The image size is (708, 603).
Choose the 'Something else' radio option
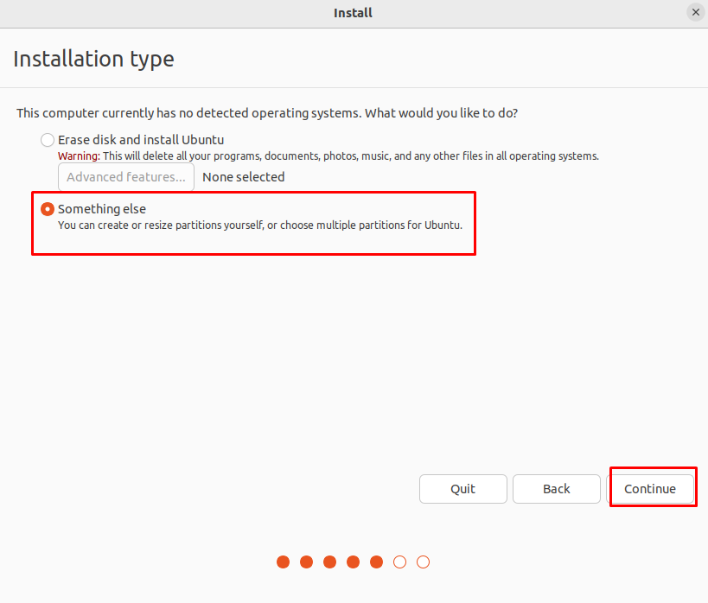(x=48, y=209)
